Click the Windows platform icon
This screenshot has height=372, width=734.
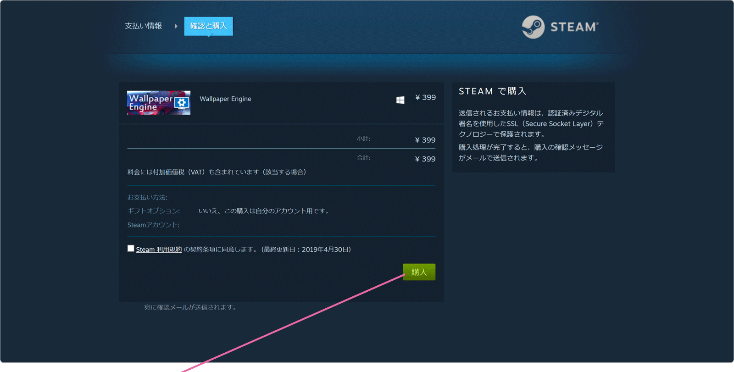pyautogui.click(x=400, y=100)
